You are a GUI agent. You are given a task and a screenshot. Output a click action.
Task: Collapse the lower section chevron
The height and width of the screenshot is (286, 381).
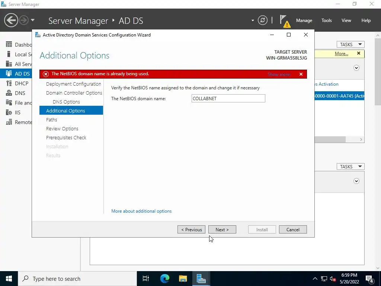(356, 181)
